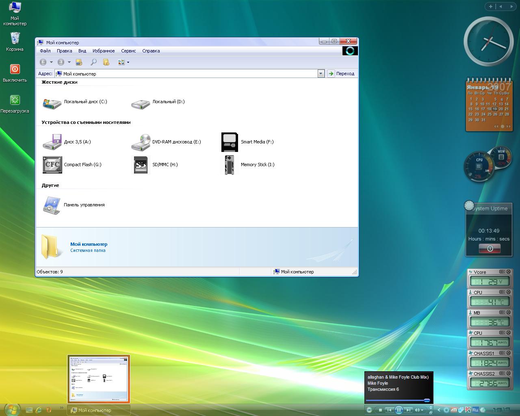Open Local Disk (C:) drive icon
This screenshot has height=416, width=520.
point(52,103)
